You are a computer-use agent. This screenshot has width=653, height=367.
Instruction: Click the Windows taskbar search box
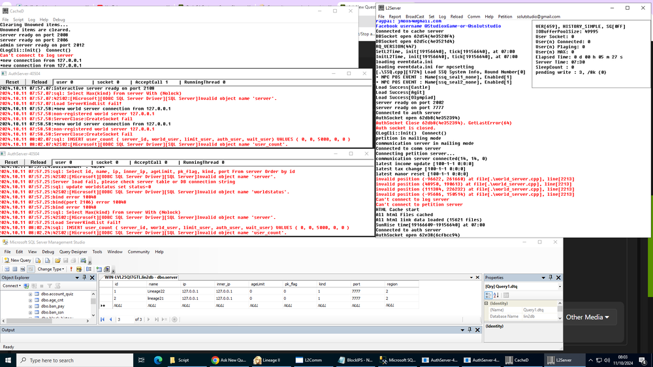pyautogui.click(x=72, y=360)
